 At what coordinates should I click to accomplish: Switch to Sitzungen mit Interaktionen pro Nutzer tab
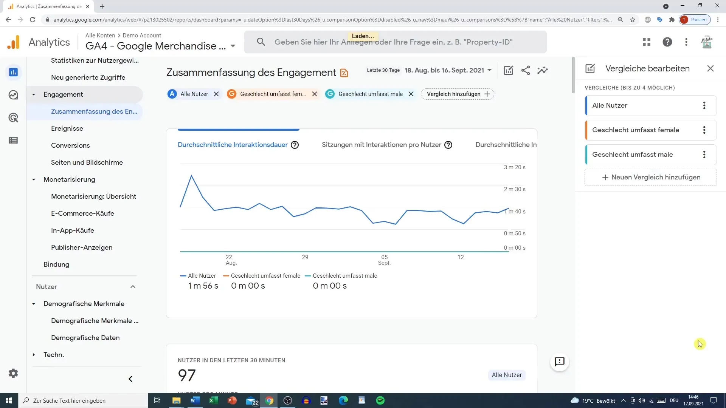pyautogui.click(x=381, y=145)
